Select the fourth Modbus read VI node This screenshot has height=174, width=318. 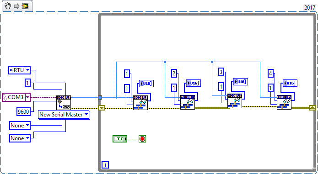pos(284,102)
